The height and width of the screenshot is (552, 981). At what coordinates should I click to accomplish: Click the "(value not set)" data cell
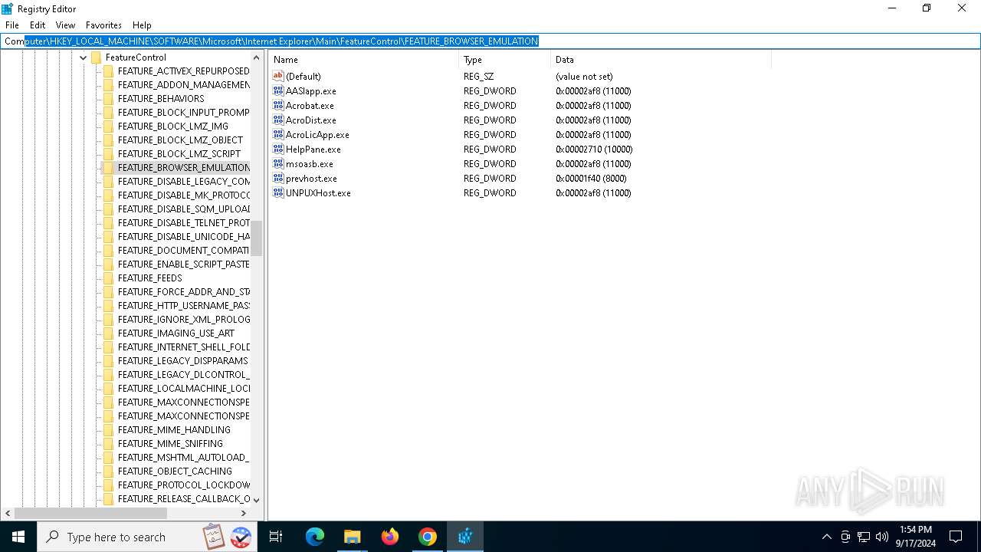[584, 77]
